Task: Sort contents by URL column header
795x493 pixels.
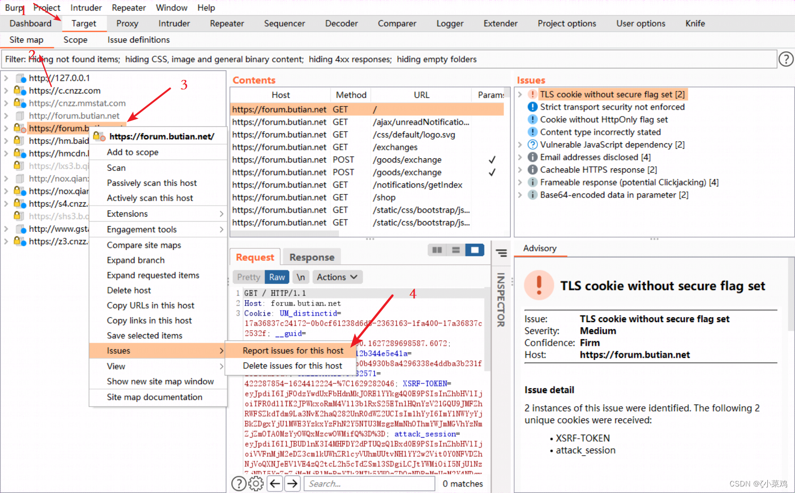Action: click(422, 95)
